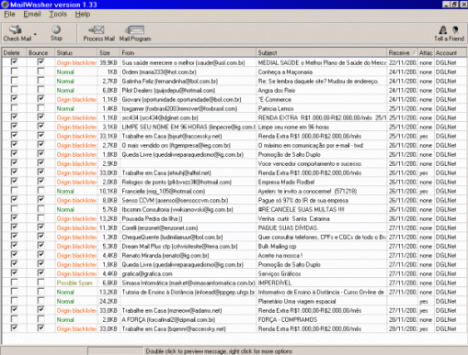Image resolution: width=468 pixels, height=355 pixels.
Task: Check Delete for Angra dos Reis email
Action: 14,90
